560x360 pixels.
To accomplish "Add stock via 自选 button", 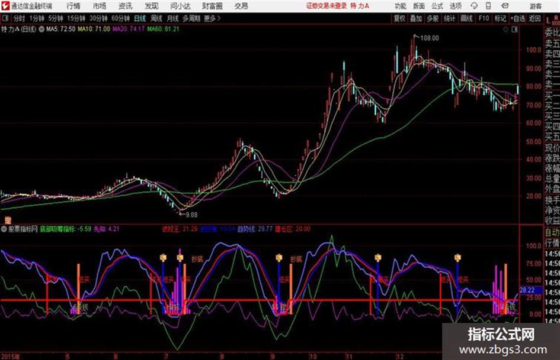I will point(517,18).
